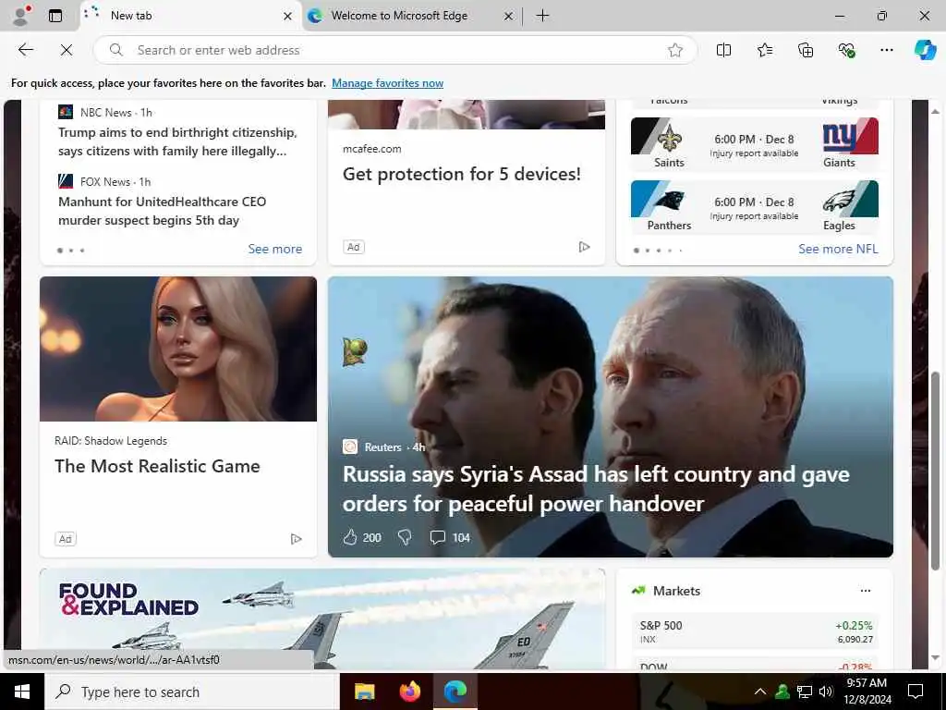946x710 pixels.
Task: Open the network status tray icon
Action: (x=805, y=692)
